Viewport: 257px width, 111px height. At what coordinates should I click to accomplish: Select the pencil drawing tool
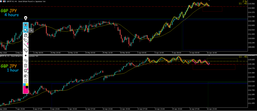tap(26, 40)
